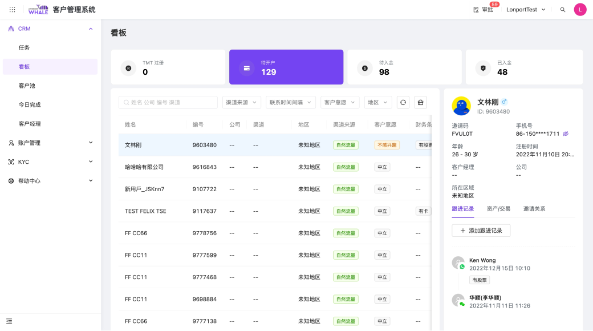Expand the KYC menu
This screenshot has height=331, width=593.
click(91, 162)
